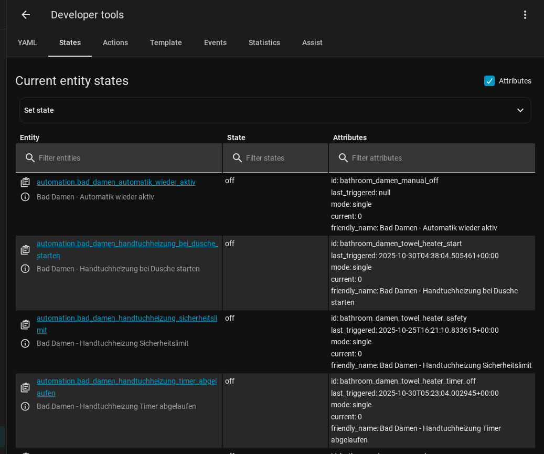544x454 pixels.
Task: Toggle the Attributes checkbox
Action: (x=489, y=81)
